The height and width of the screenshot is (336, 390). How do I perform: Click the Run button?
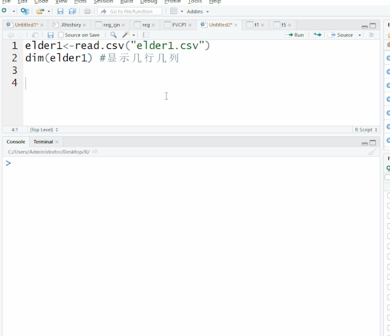[295, 35]
